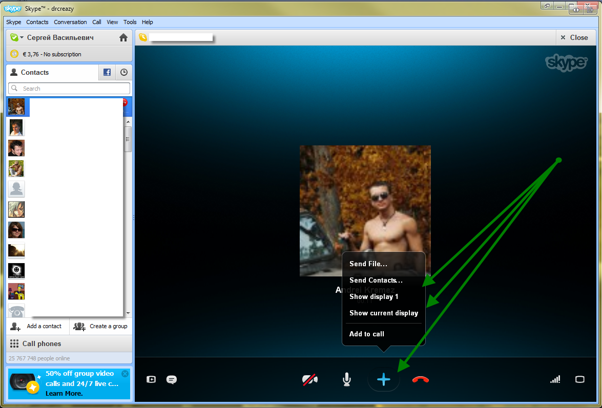The width and height of the screenshot is (602, 408).
Task: Click profile name Сергей Васильевич
Action: pyautogui.click(x=60, y=37)
